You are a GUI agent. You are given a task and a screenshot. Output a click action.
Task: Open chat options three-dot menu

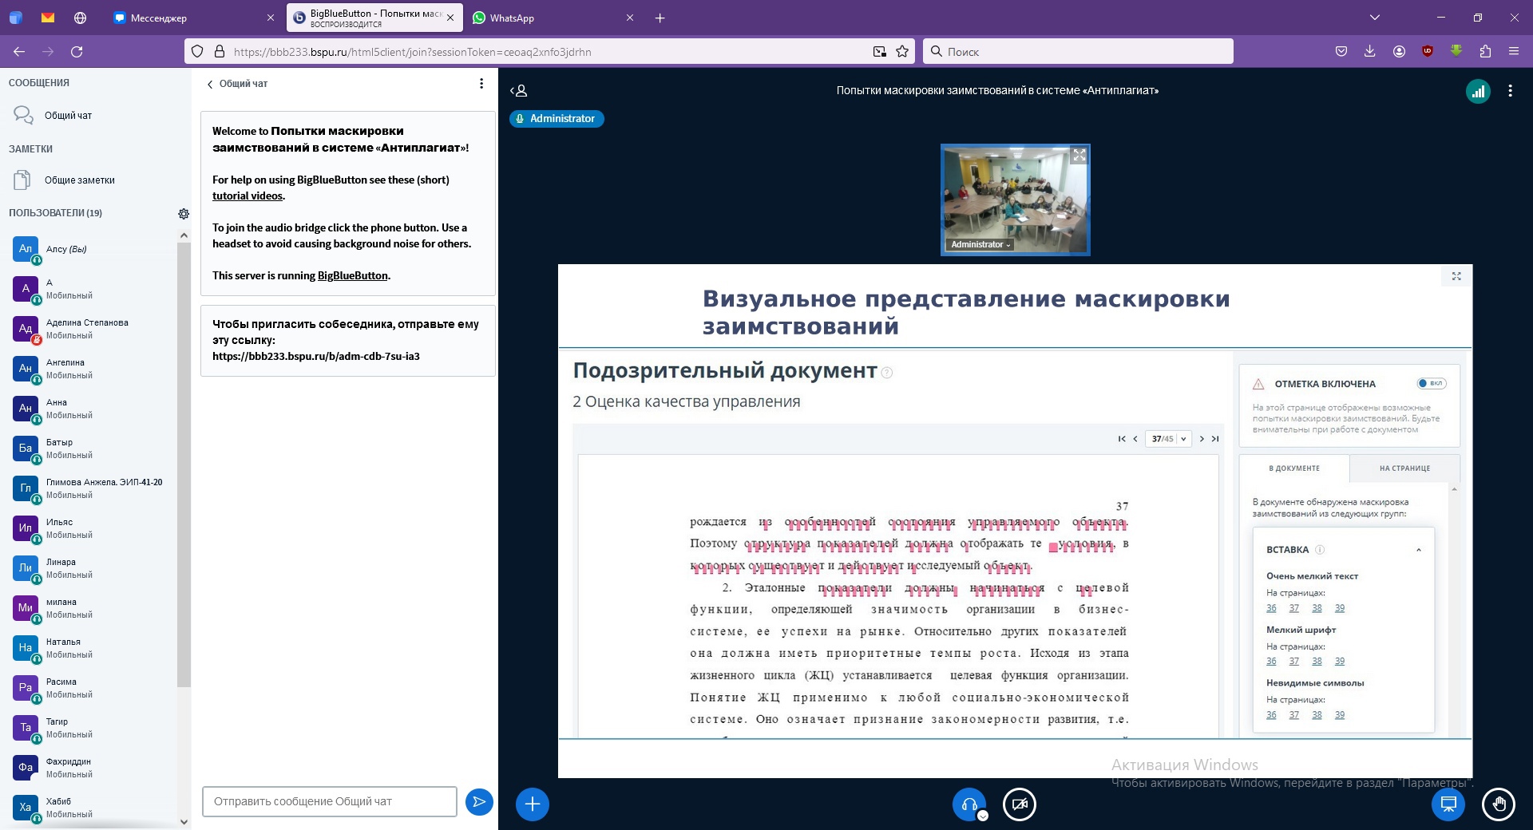[x=481, y=84]
